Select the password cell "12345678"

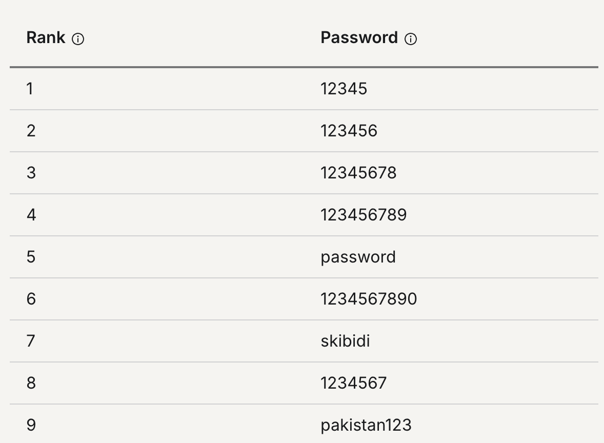click(x=359, y=173)
